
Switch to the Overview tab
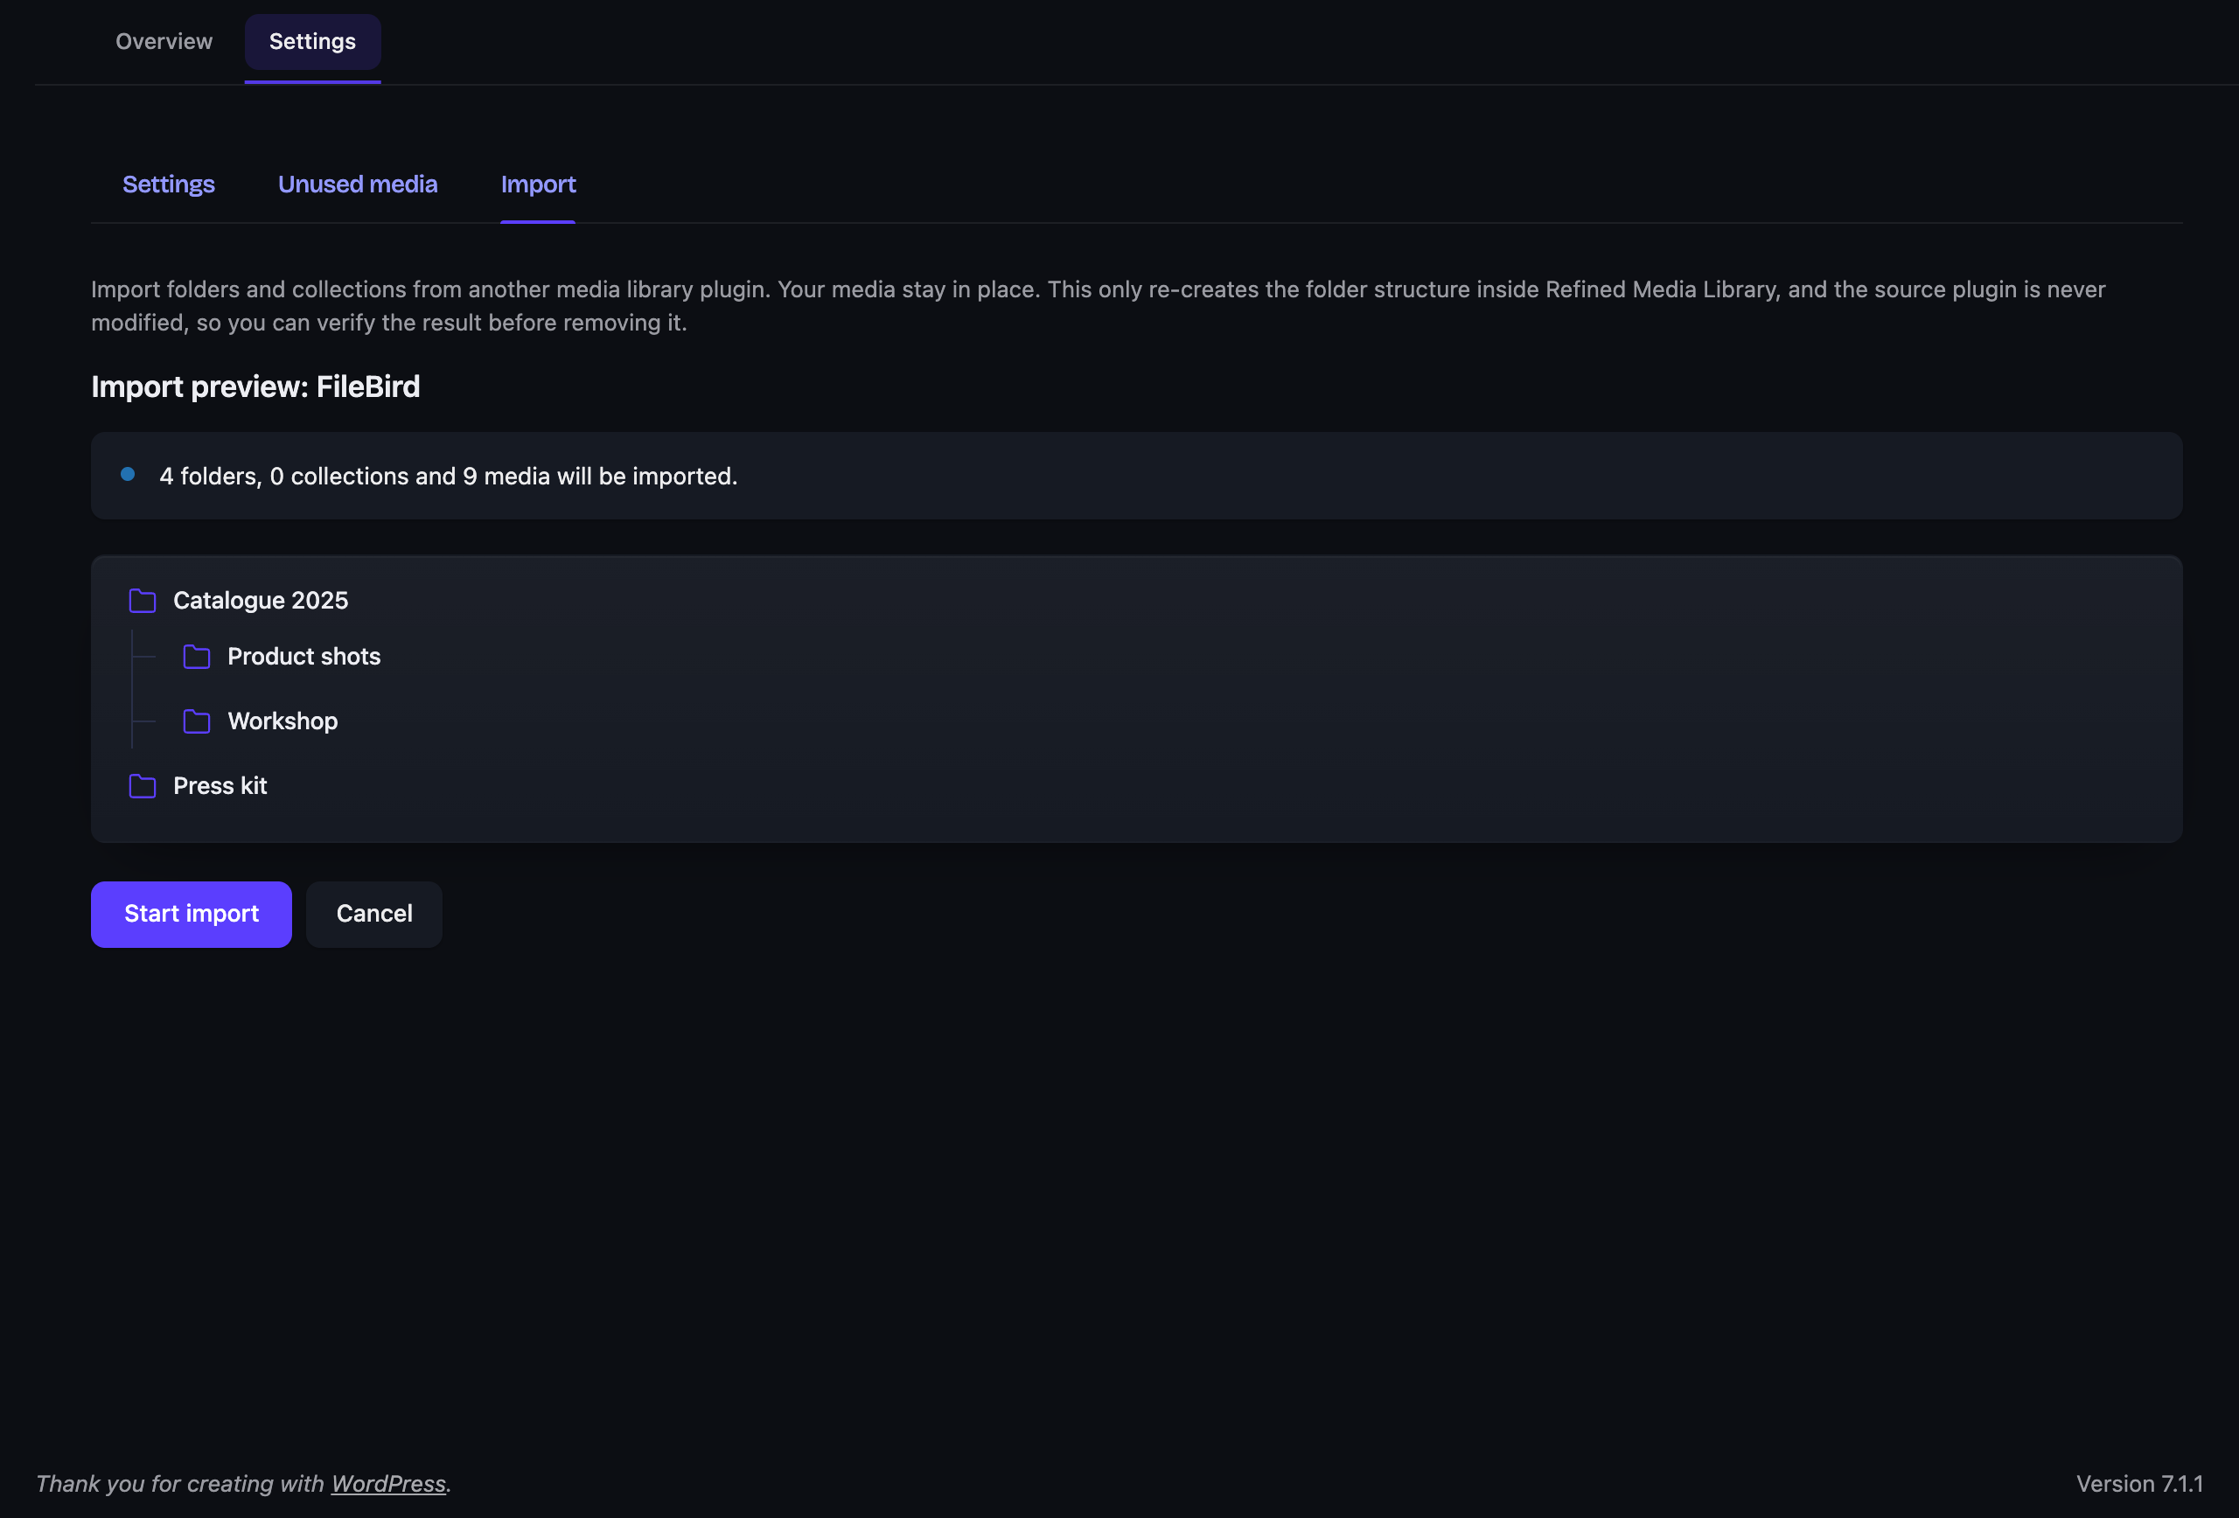coord(164,41)
